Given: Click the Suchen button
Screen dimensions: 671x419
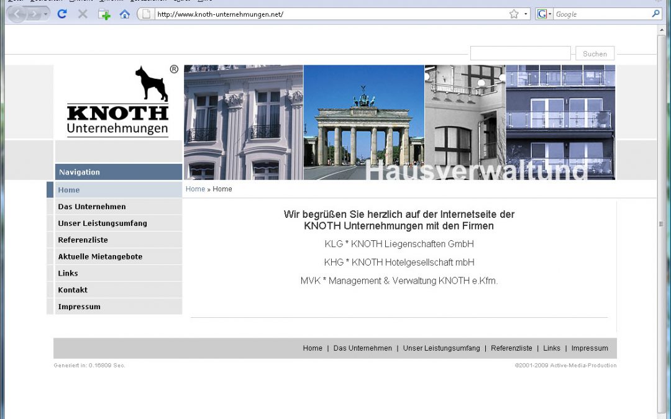Looking at the screenshot, I should [x=594, y=53].
